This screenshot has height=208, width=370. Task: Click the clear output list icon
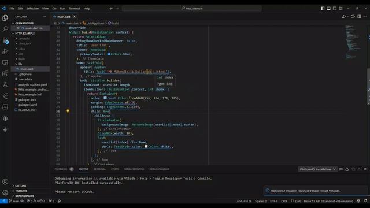(341, 169)
